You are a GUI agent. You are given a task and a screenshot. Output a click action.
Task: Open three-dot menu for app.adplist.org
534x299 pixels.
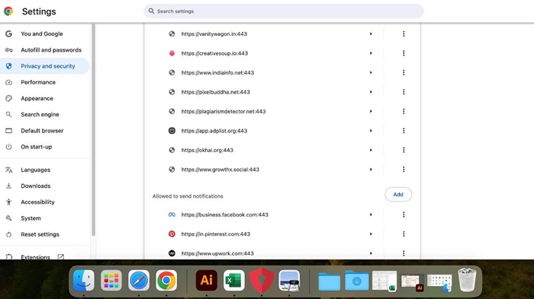404,130
